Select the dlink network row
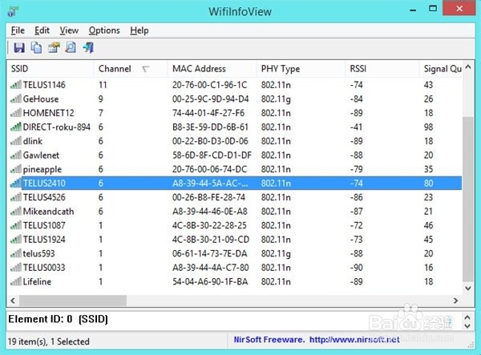 pyautogui.click(x=235, y=141)
